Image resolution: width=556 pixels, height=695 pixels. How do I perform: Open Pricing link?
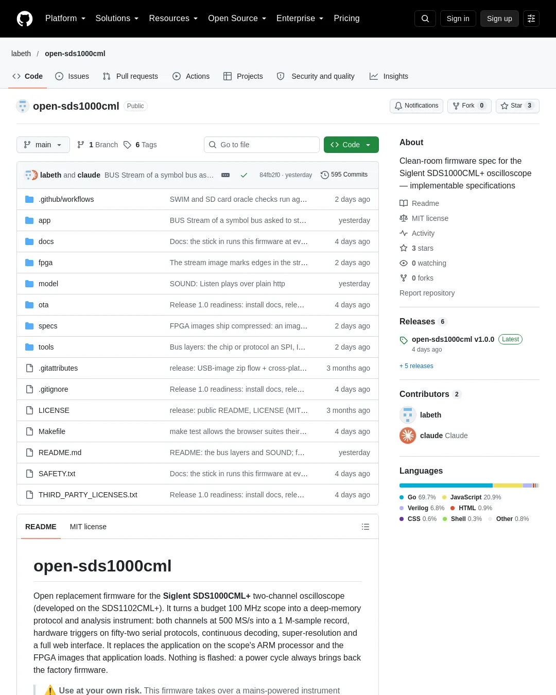[x=346, y=19]
